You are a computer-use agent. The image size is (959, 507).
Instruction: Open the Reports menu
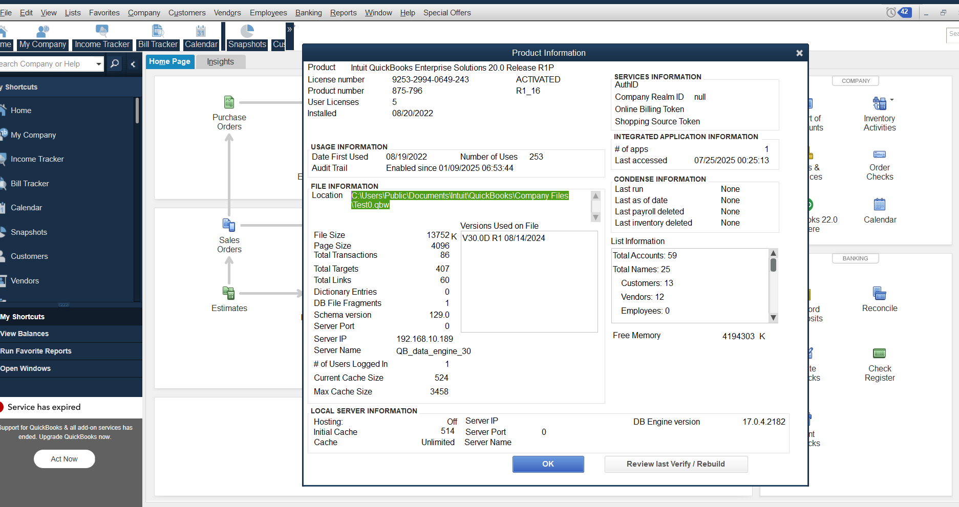pyautogui.click(x=343, y=13)
